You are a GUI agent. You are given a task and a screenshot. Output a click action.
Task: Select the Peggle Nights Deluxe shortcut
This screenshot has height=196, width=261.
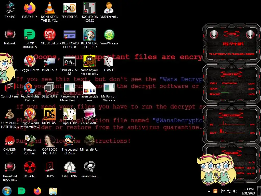tap(30, 92)
